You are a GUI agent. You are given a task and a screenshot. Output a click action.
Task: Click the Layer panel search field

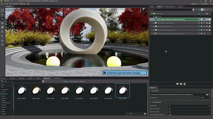click(x=171, y=10)
